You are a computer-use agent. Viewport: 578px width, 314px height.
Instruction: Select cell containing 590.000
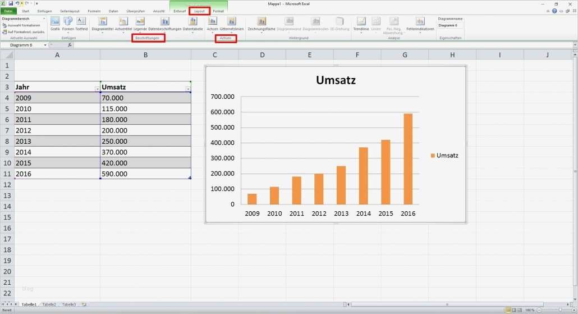point(145,174)
